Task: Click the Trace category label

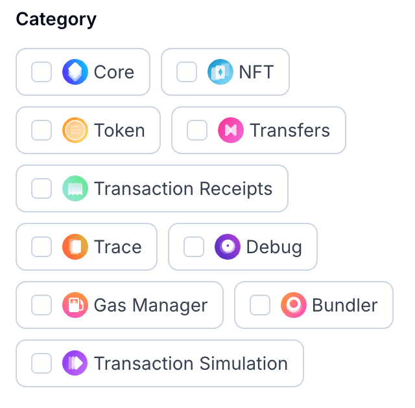Action: tap(117, 247)
